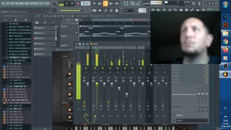The width and height of the screenshot is (231, 130).
Task: Click the pattern number field showing 3
Action: coord(142,10)
